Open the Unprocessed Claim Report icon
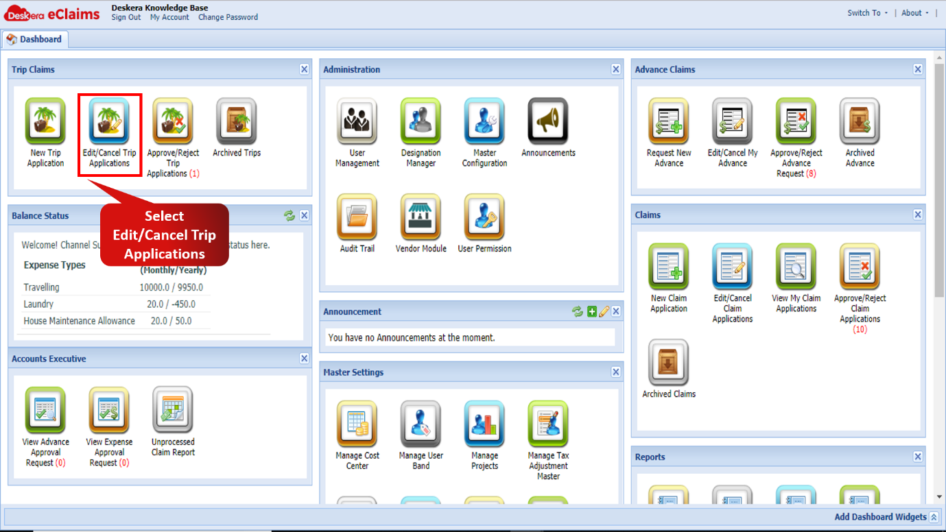Viewport: 946px width, 532px height. pos(173,411)
